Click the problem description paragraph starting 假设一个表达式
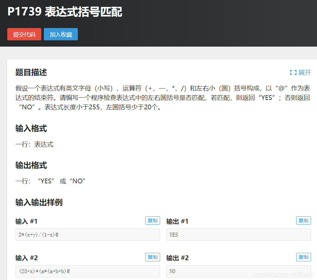Viewport: 317px width, 280px height. 163,98
